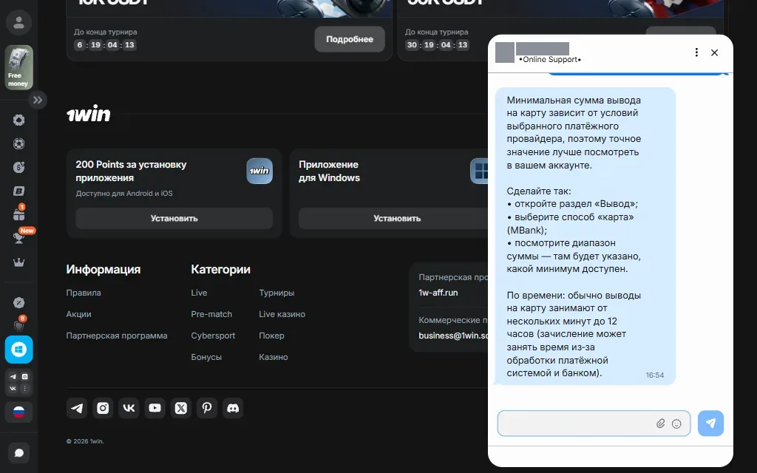Viewport: 757px width, 473px height.
Task: Install the Android and iOS app
Action: pyautogui.click(x=174, y=218)
